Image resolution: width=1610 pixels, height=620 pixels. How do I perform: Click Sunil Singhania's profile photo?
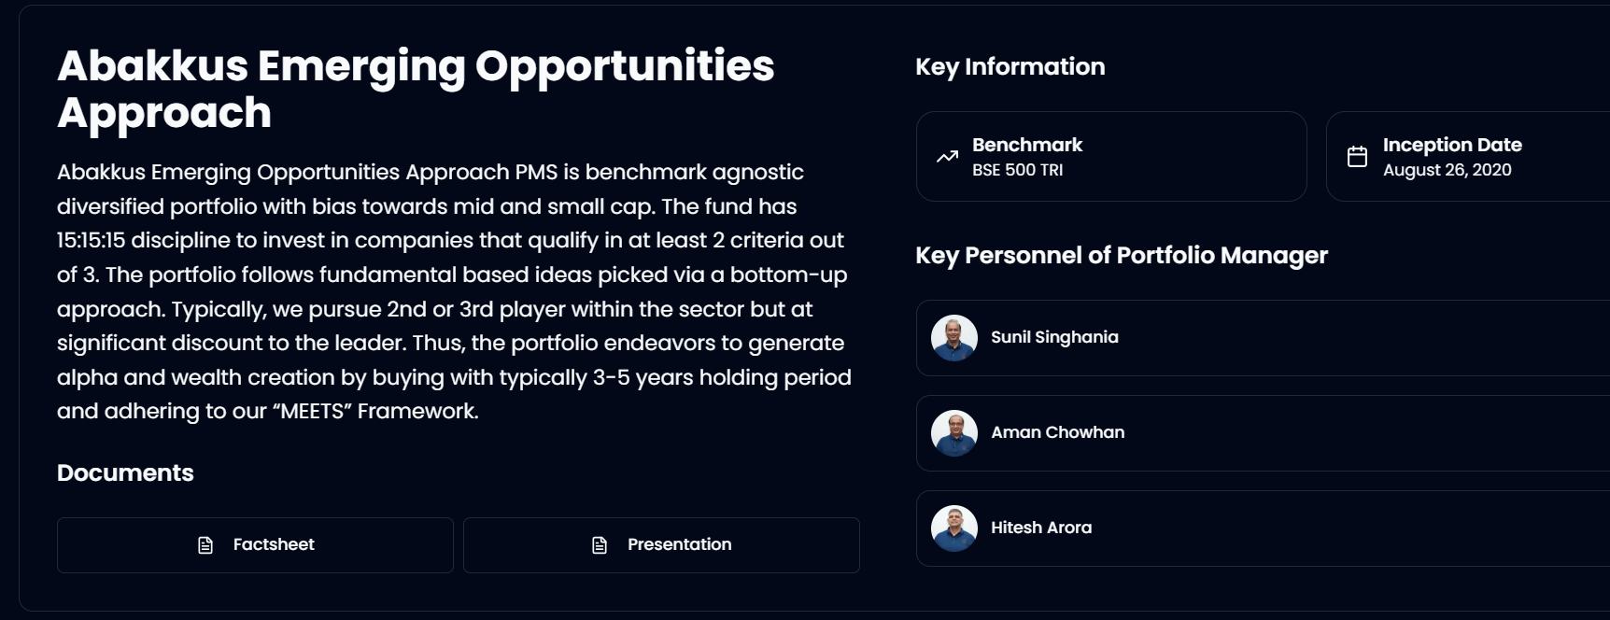click(x=954, y=338)
